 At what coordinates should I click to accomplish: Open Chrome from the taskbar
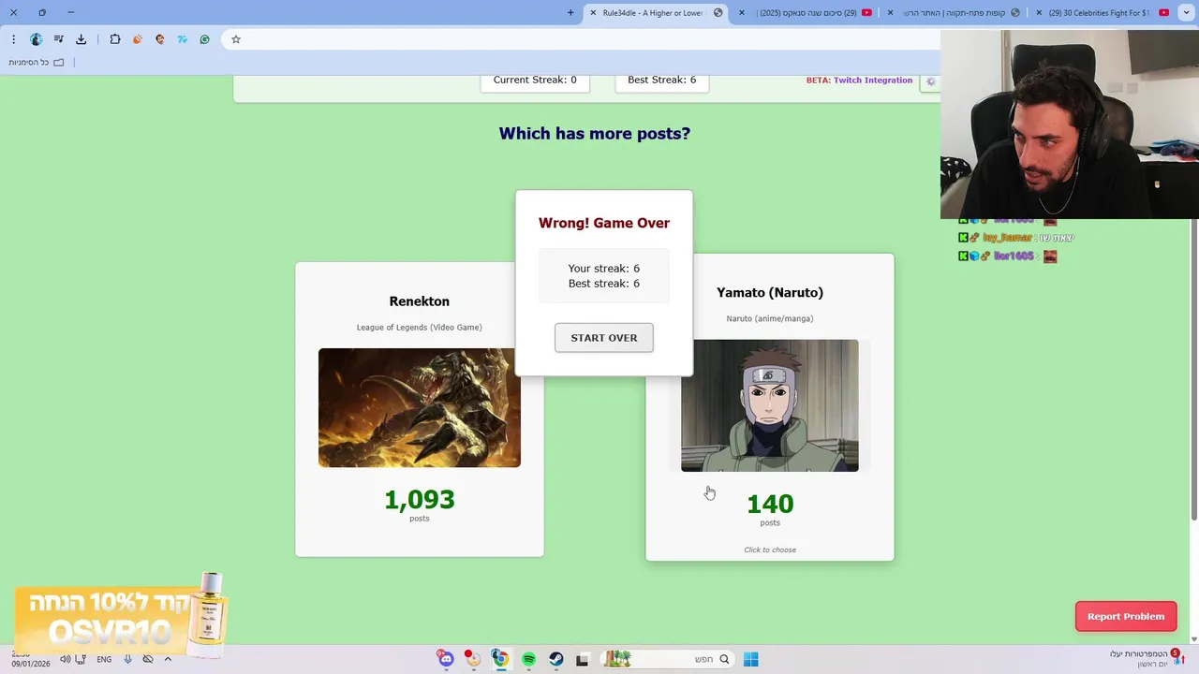click(500, 659)
